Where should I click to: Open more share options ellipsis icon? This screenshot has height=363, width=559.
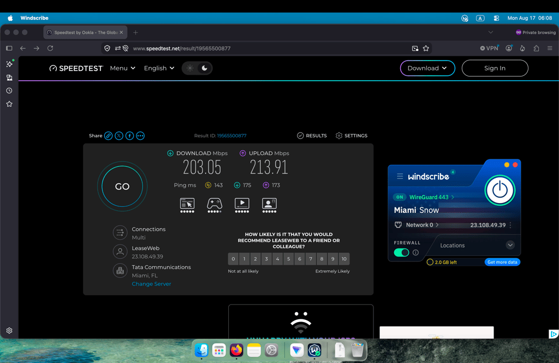coord(140,136)
